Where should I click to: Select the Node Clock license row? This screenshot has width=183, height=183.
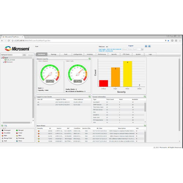click(118, 117)
